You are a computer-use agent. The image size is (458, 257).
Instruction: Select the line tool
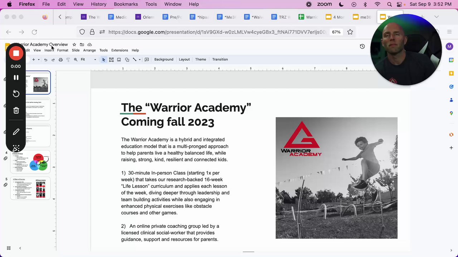[x=135, y=60]
